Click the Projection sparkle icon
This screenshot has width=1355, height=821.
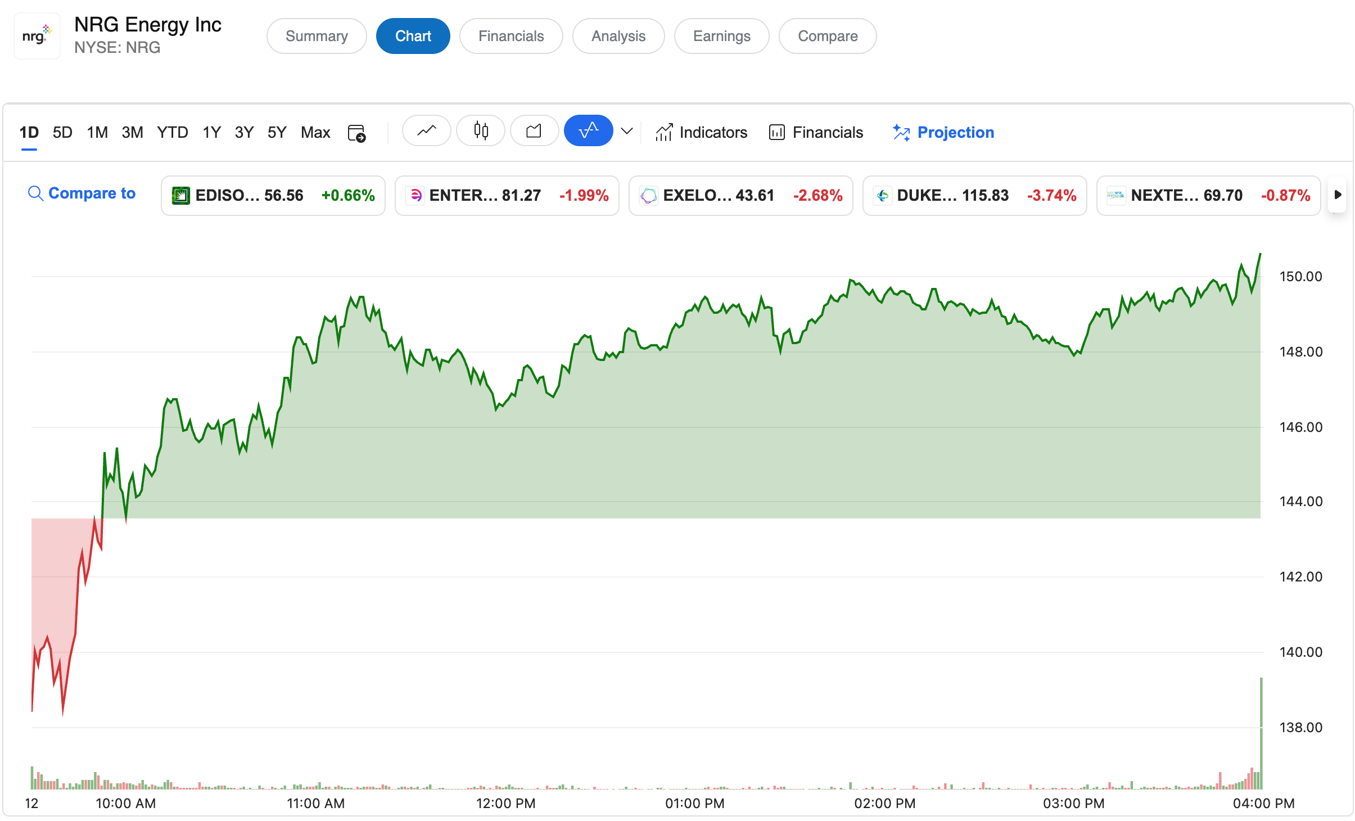point(901,133)
